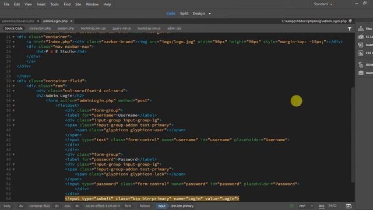Open the Design view dropdown arrow
Image resolution: width=373 pixels, height=210 pixels.
[210, 13]
